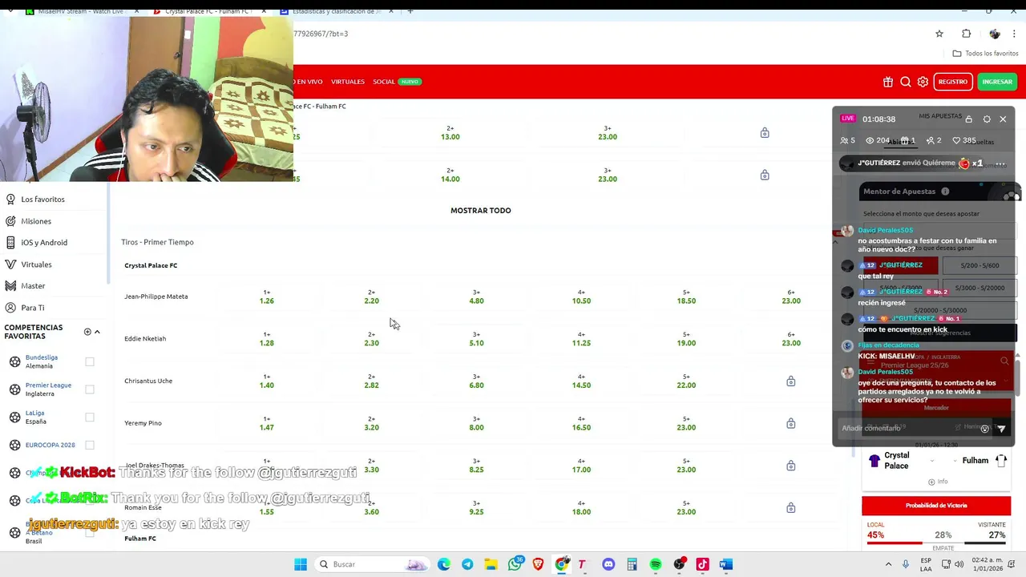Open Todos los favoritos bookmarks folder
The width and height of the screenshot is (1026, 577).
[986, 54]
